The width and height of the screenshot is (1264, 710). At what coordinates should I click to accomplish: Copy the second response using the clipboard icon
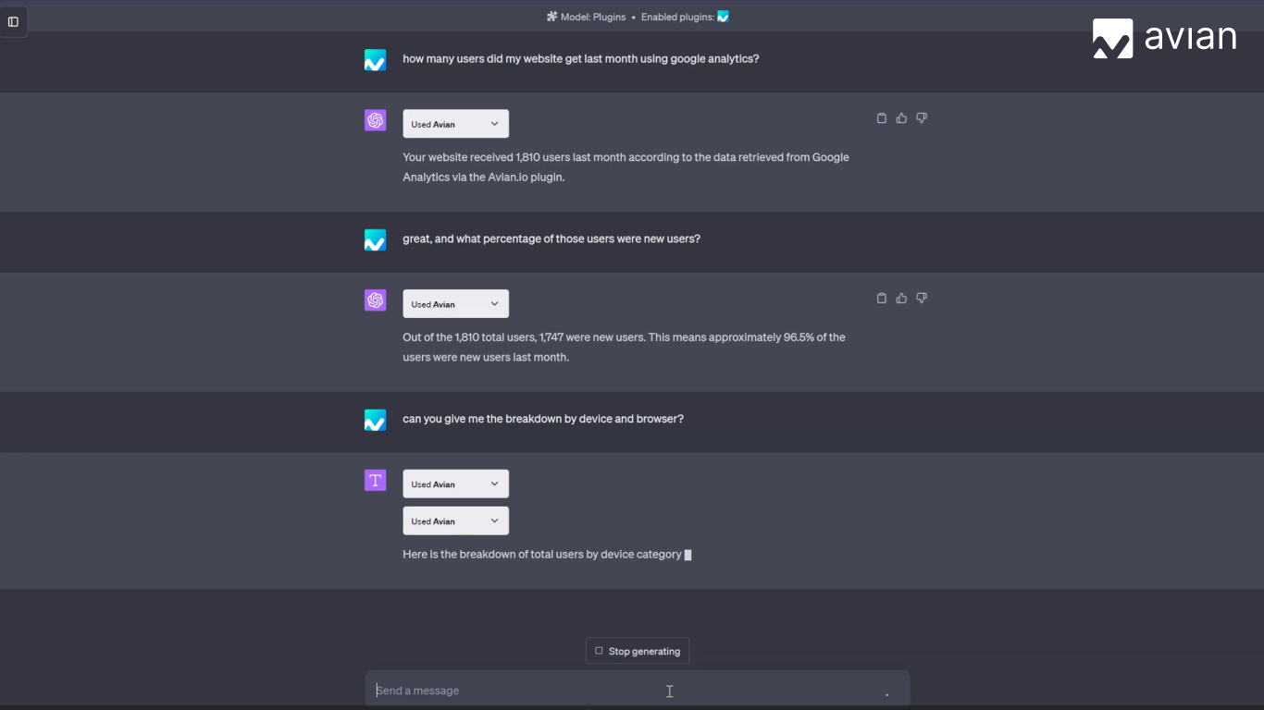(x=881, y=298)
